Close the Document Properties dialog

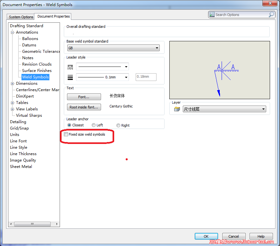click(x=270, y=3)
